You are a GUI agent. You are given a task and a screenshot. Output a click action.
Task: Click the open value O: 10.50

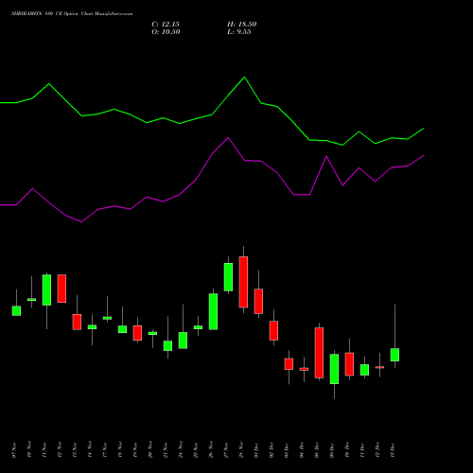tap(166, 32)
